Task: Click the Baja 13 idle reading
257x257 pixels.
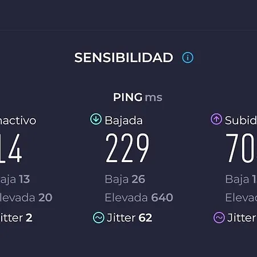Action: coord(15,179)
